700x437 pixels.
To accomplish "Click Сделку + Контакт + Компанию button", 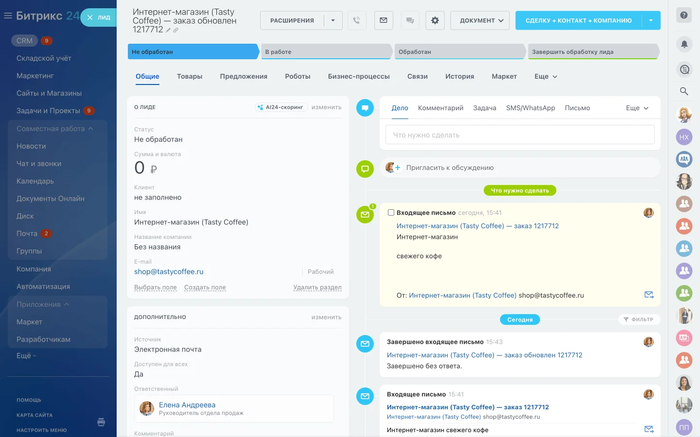I will tap(578, 20).
